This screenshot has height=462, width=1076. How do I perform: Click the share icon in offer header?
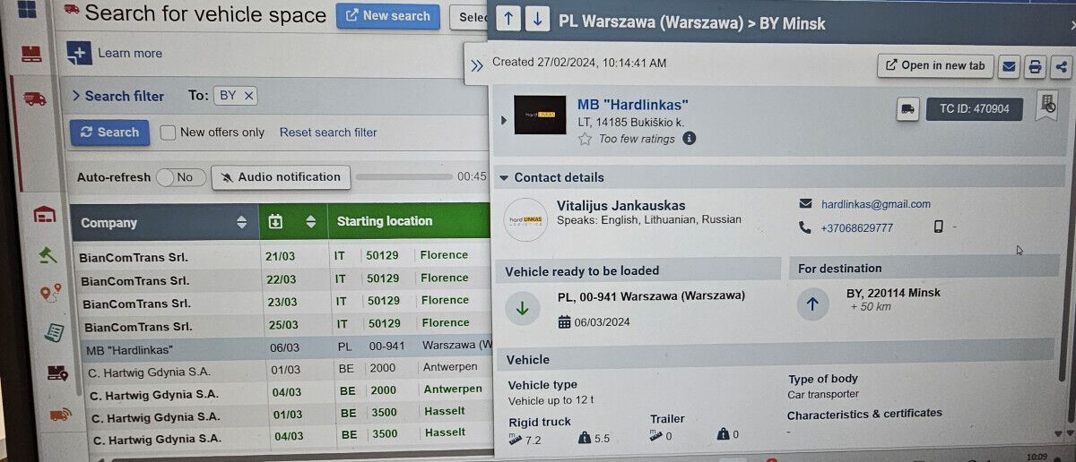coord(1061,65)
